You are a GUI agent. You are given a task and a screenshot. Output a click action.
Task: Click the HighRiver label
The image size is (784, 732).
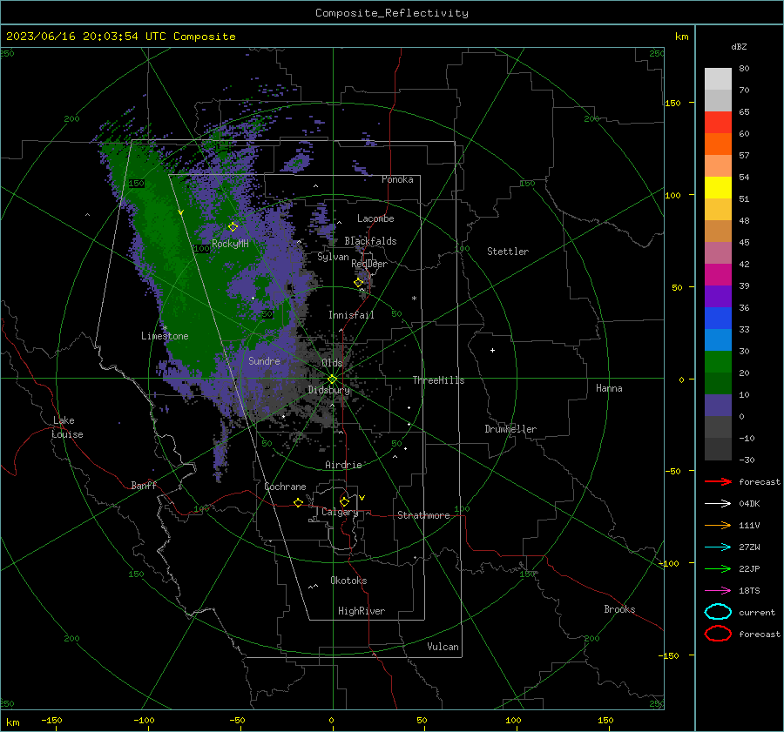[362, 612]
